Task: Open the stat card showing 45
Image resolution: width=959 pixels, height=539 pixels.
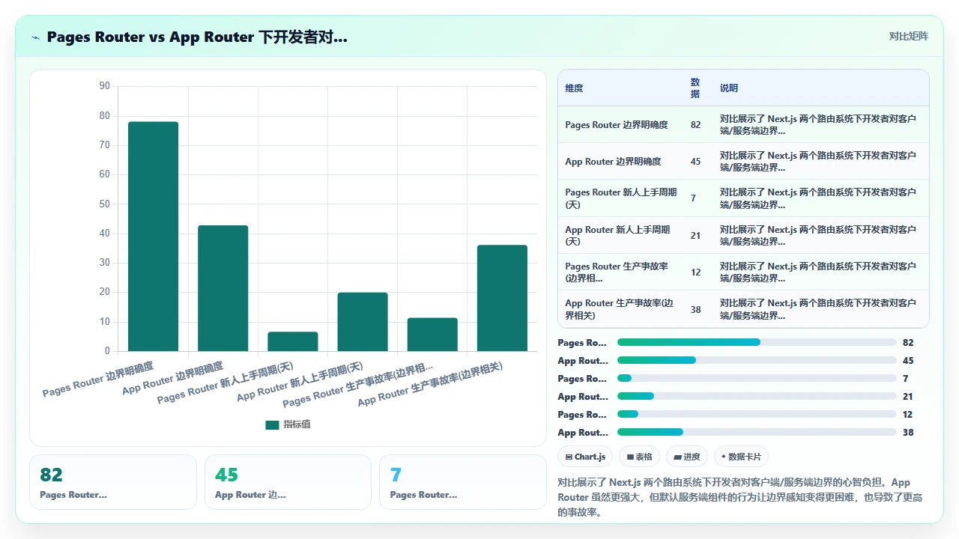Action: point(288,482)
